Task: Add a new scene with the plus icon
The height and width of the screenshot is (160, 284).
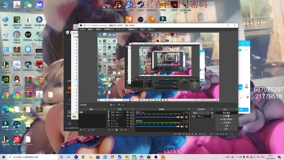Action: pyautogui.click(x=81, y=130)
